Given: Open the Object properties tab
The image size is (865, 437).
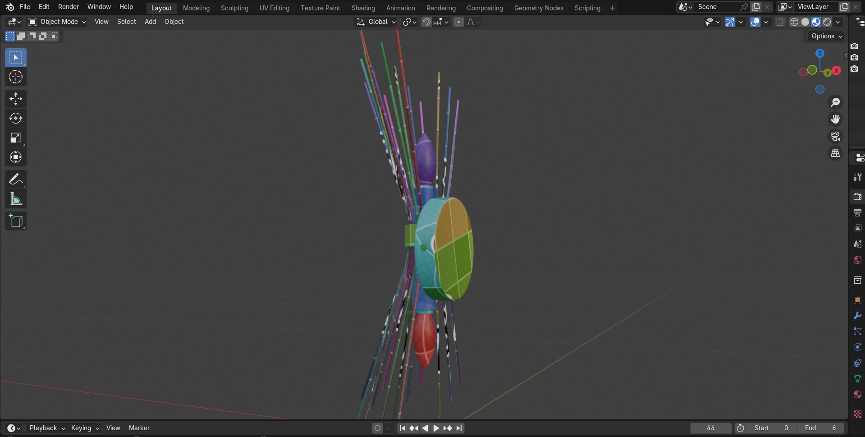Looking at the screenshot, I should (x=857, y=299).
